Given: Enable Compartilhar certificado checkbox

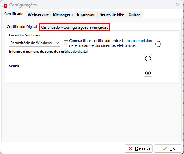Looking at the screenshot, I should click(66, 43).
